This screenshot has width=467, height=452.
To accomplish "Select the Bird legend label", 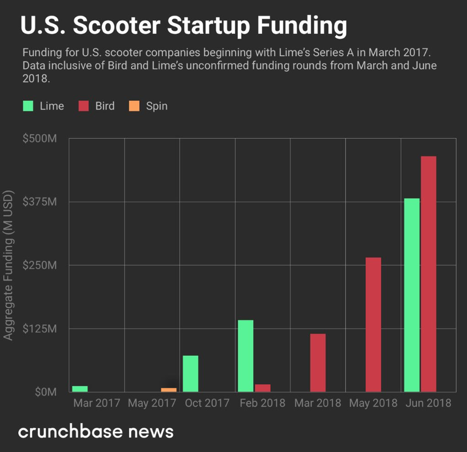I will coord(105,106).
